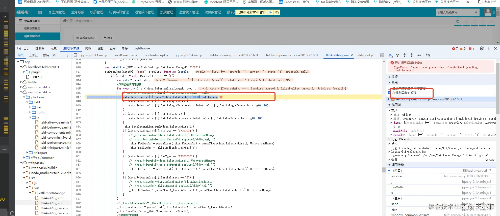
Task: Click the Step out of function icon
Action: [412, 55]
